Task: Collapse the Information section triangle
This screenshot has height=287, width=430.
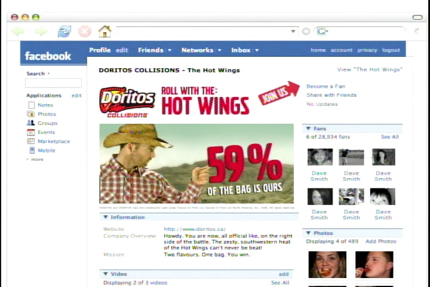Action: 105,217
